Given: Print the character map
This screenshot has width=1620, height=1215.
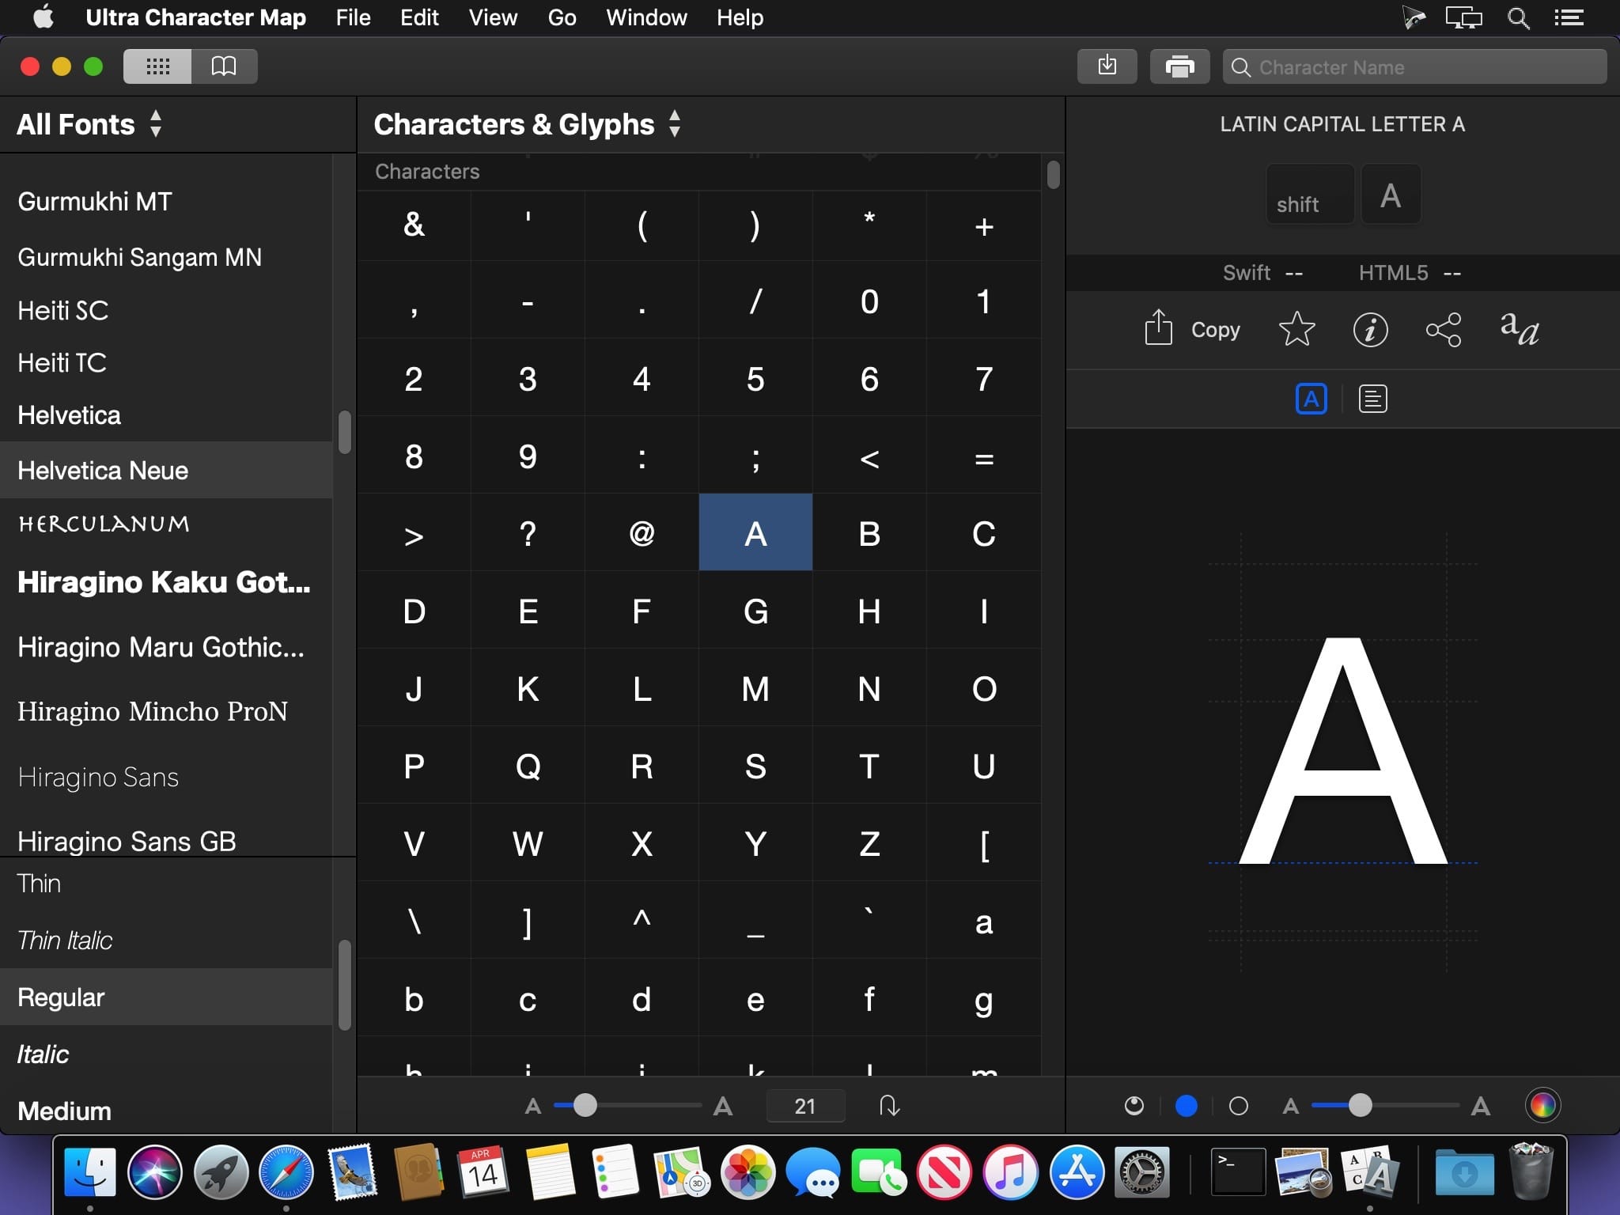Looking at the screenshot, I should [x=1179, y=66].
